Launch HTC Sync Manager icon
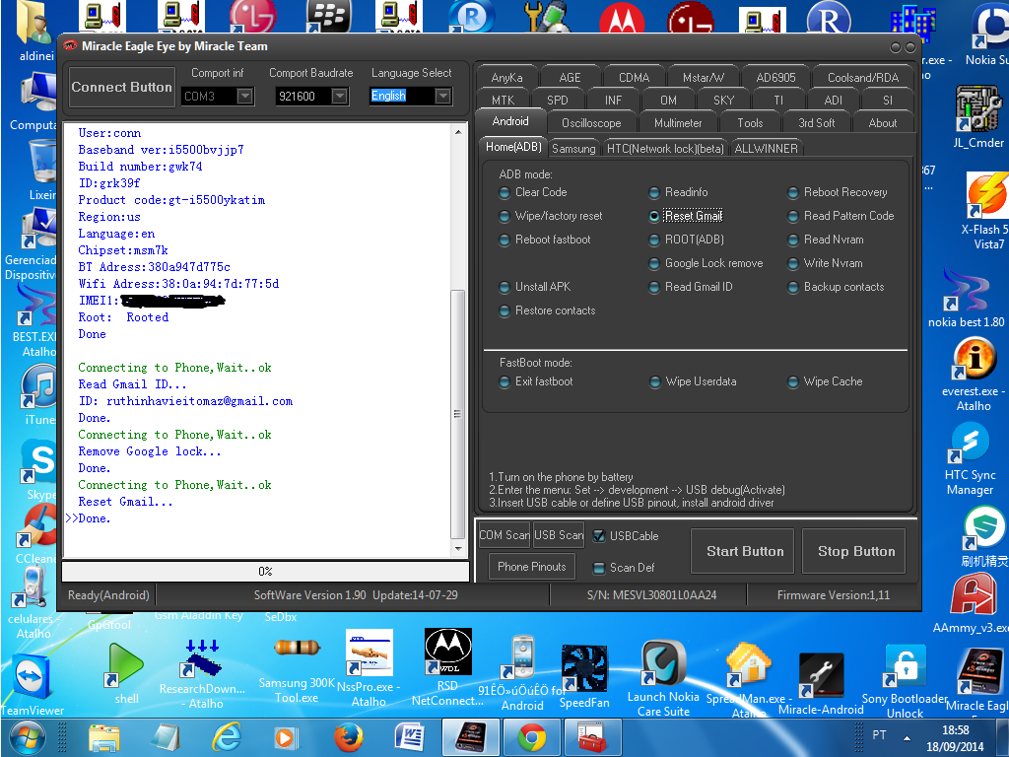This screenshot has height=757, width=1009. coord(970,457)
